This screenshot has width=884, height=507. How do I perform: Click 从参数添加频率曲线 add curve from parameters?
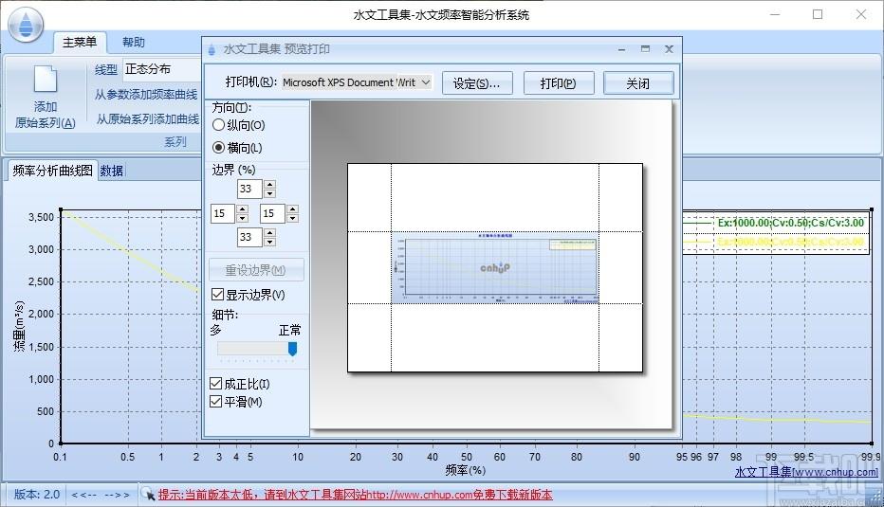click(145, 95)
